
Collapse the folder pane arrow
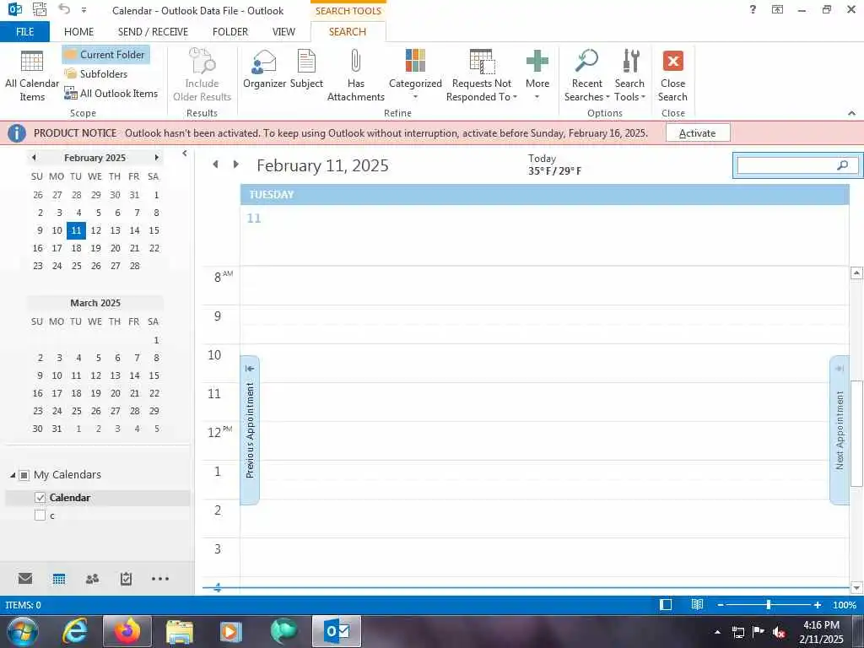tap(185, 154)
